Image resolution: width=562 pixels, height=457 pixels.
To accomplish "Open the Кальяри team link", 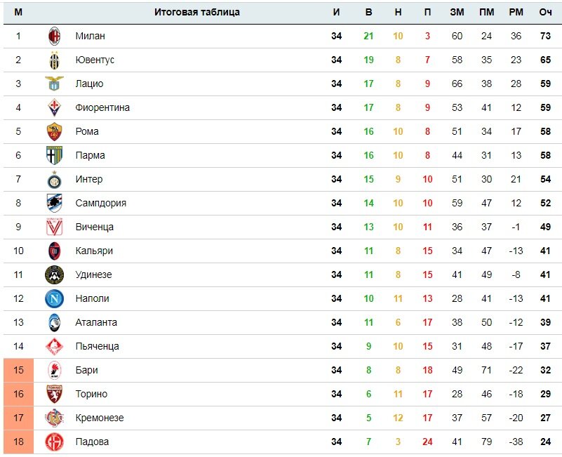I will tap(94, 251).
